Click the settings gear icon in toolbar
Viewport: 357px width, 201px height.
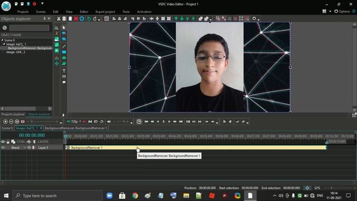[x=254, y=18]
